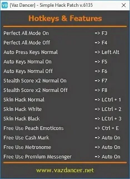
Task: Open the www.vazdancer.net link
Action: (65, 170)
